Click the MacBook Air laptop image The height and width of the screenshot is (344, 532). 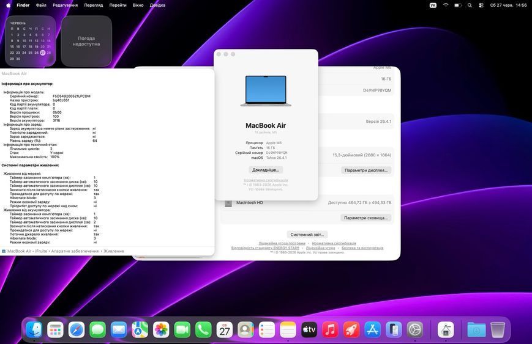(266, 91)
